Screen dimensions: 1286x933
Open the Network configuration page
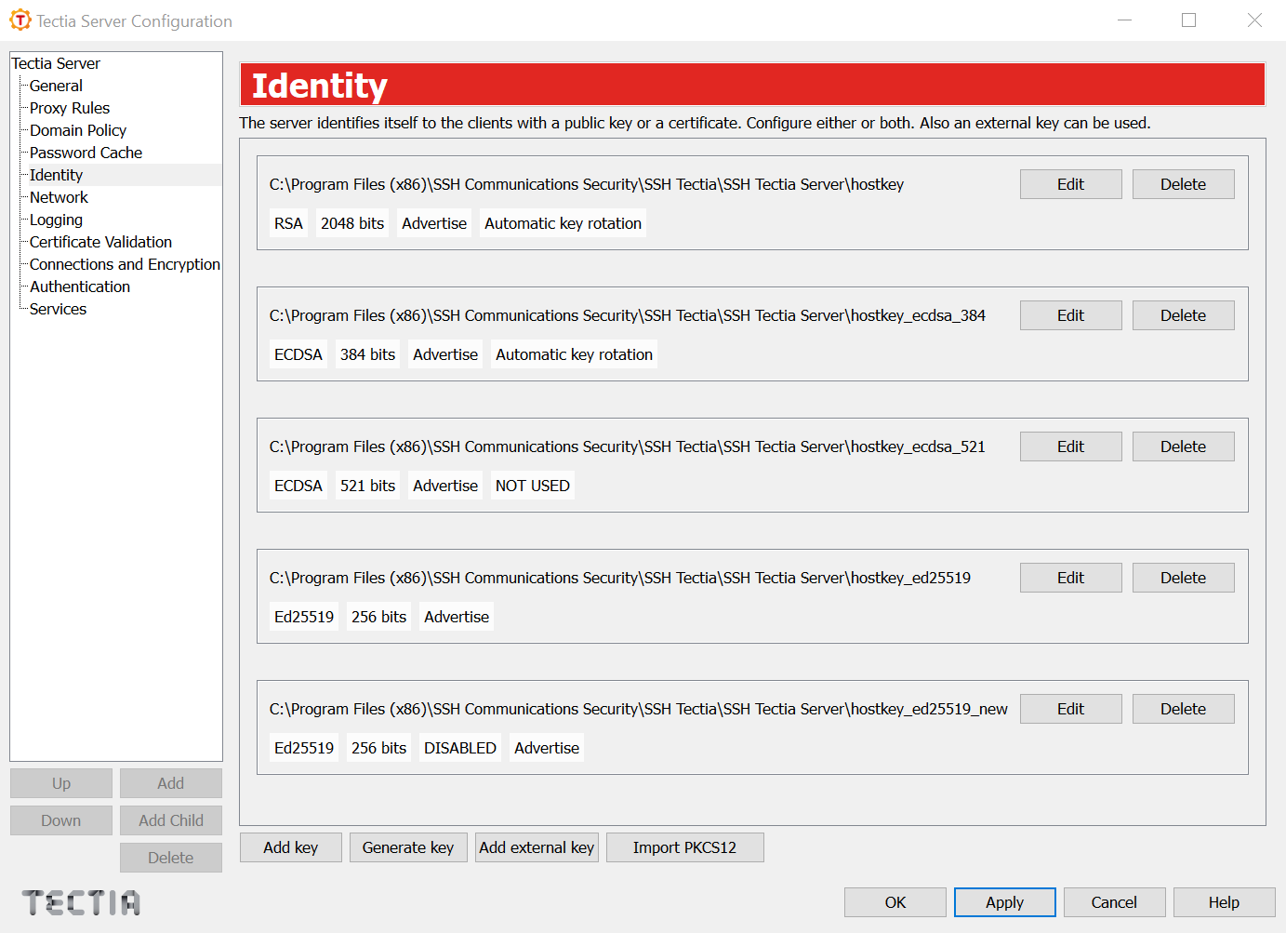coord(58,196)
